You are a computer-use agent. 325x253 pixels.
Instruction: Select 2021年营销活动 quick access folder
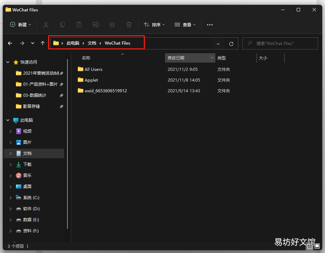tap(37, 73)
